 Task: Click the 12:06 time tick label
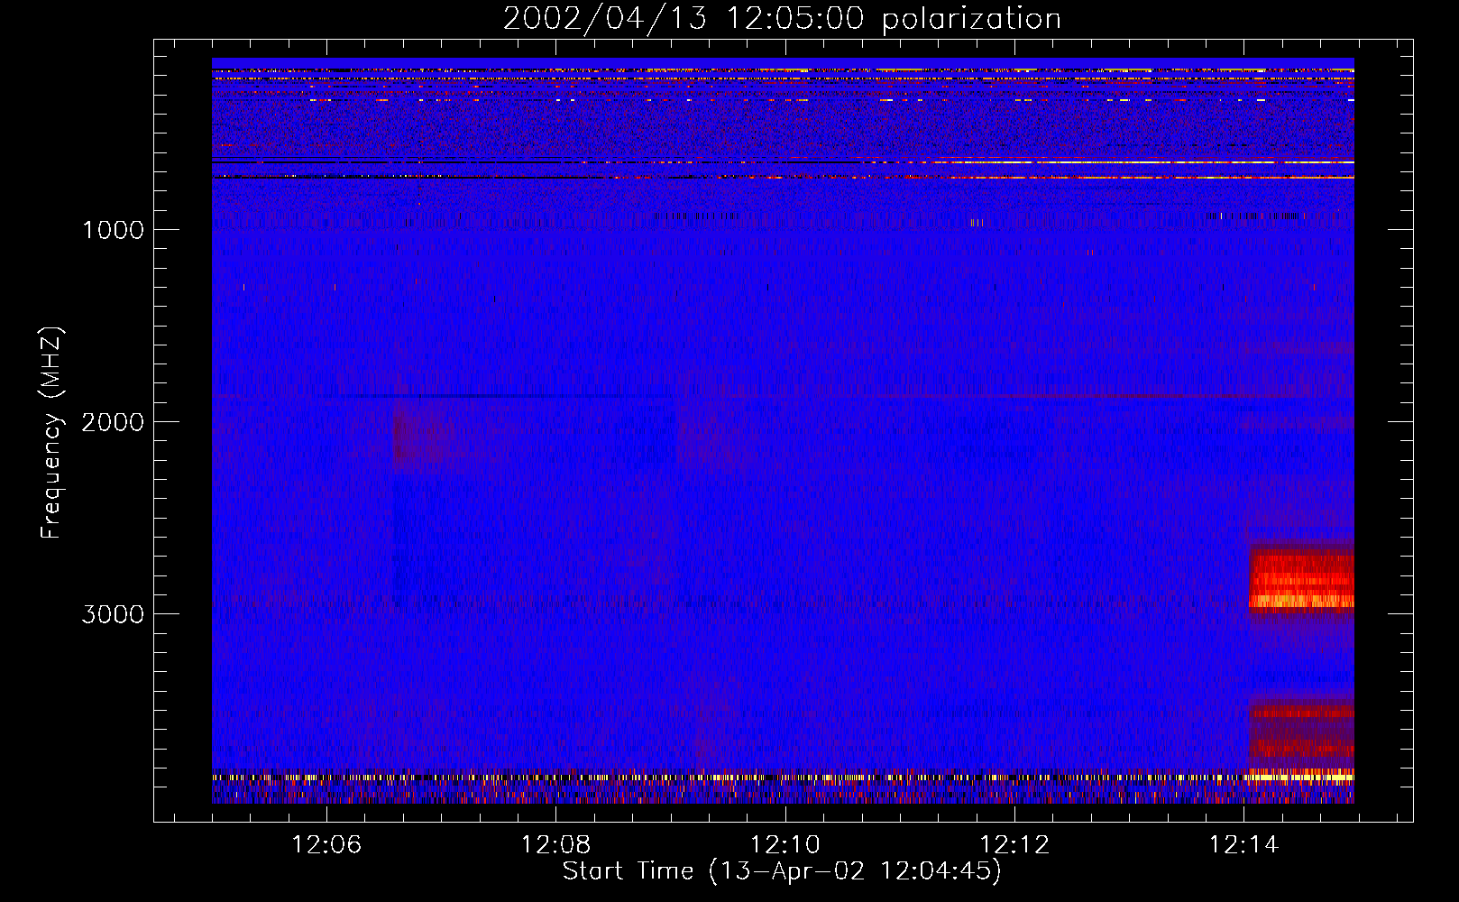click(x=326, y=844)
